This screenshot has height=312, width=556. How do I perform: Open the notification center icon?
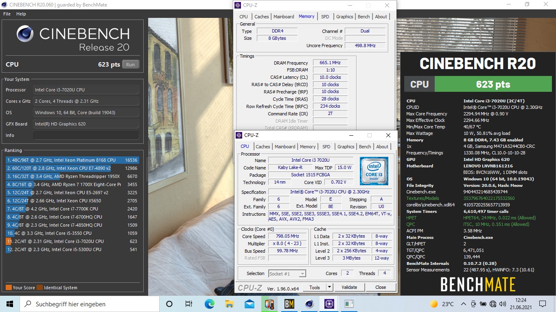point(542,303)
